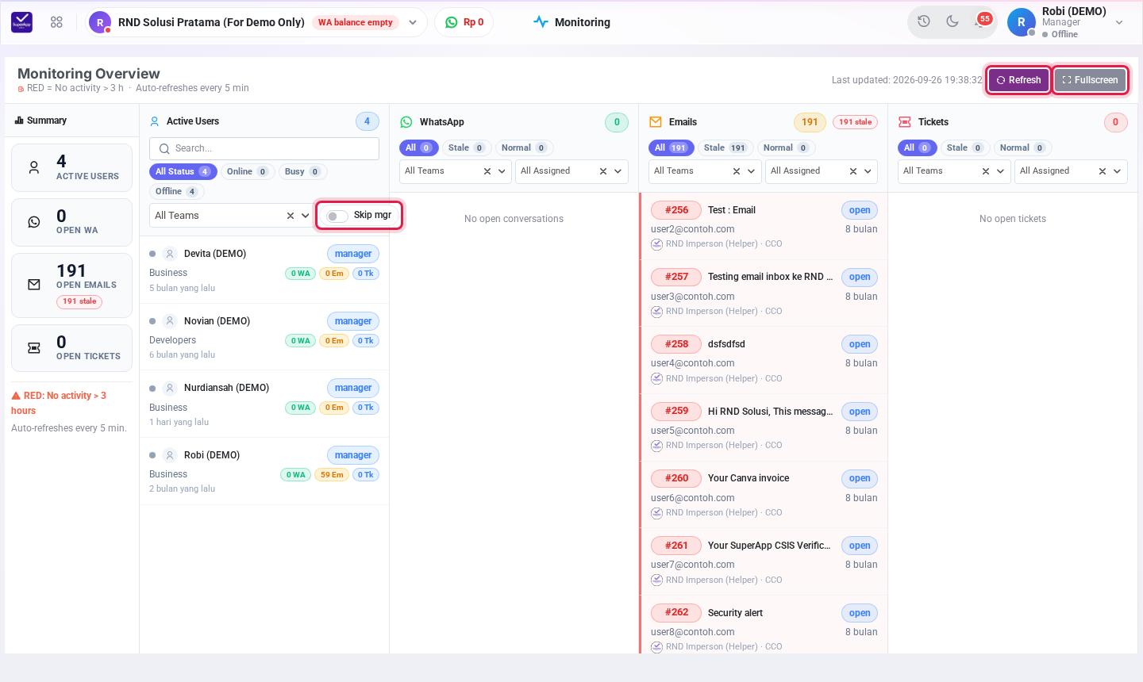Click the RND Solusi Pratama company avatar

tap(100, 22)
